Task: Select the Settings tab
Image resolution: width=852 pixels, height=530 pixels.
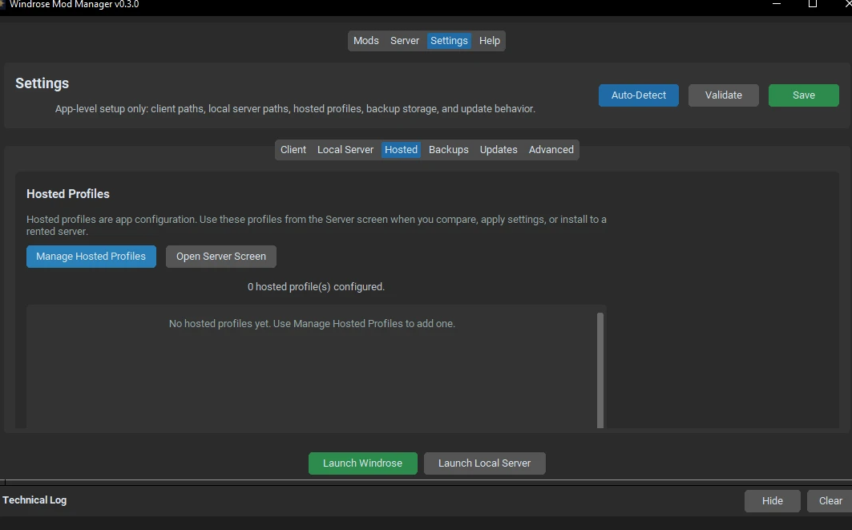Action: [x=449, y=41]
